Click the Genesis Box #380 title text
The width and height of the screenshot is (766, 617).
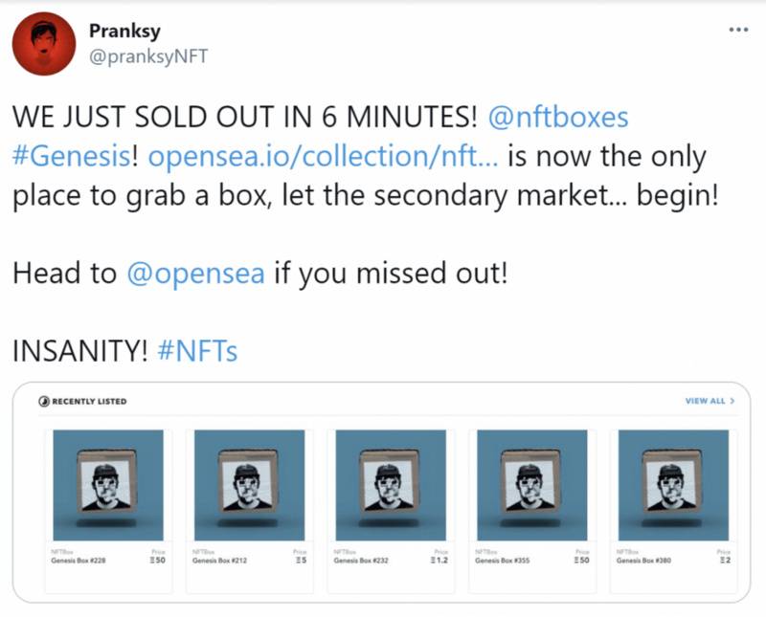[x=643, y=561]
